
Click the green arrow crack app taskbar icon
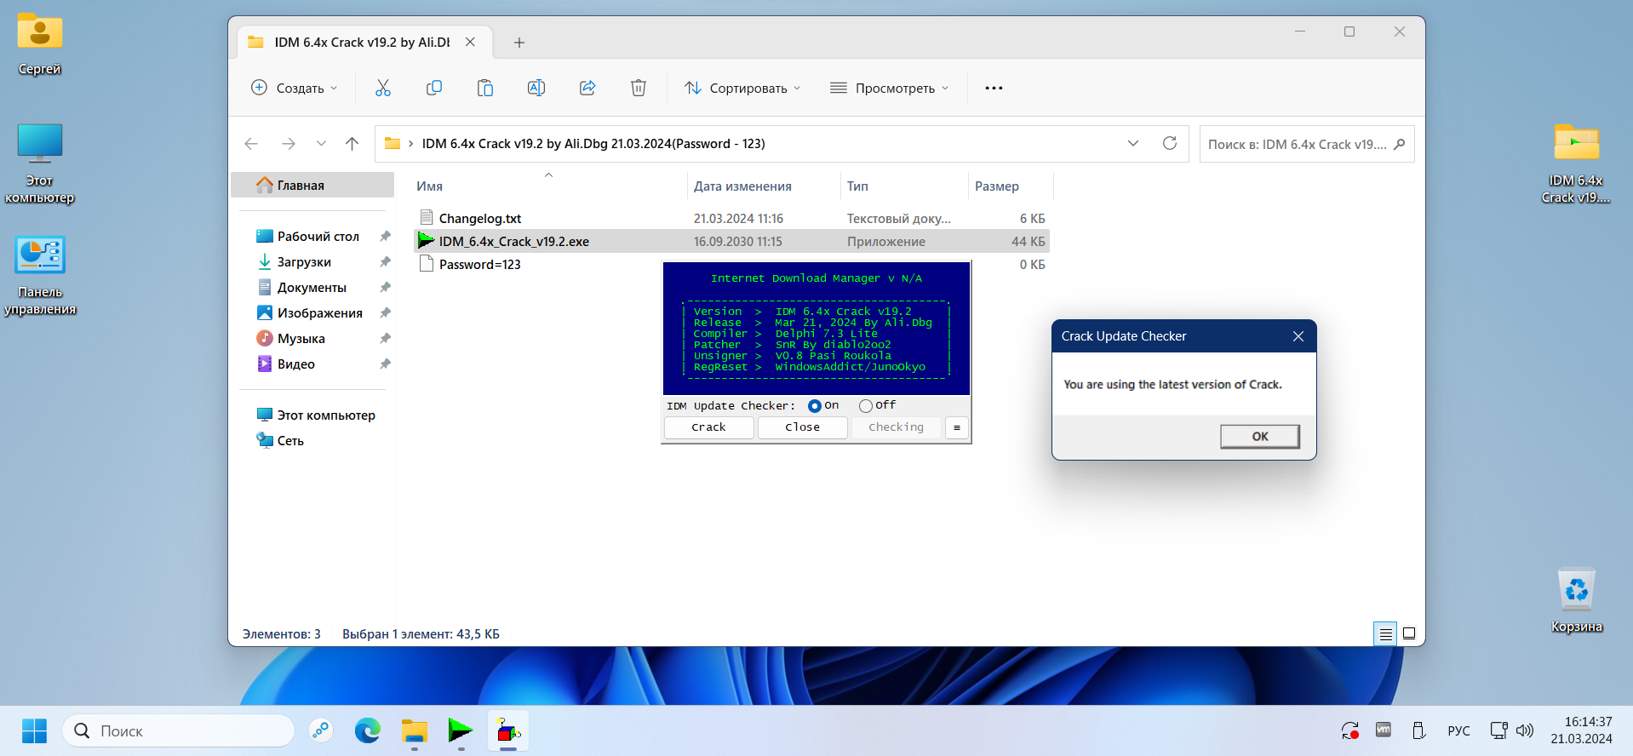pos(461,730)
